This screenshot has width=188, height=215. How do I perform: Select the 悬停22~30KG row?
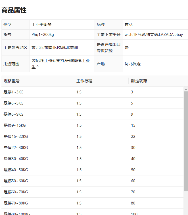pyautogui.click(x=92, y=148)
